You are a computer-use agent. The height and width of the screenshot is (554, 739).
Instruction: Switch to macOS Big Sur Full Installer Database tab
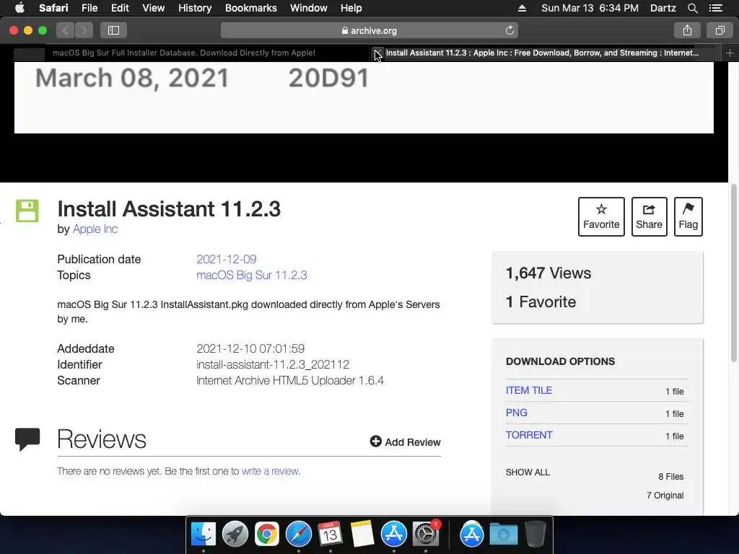(184, 53)
